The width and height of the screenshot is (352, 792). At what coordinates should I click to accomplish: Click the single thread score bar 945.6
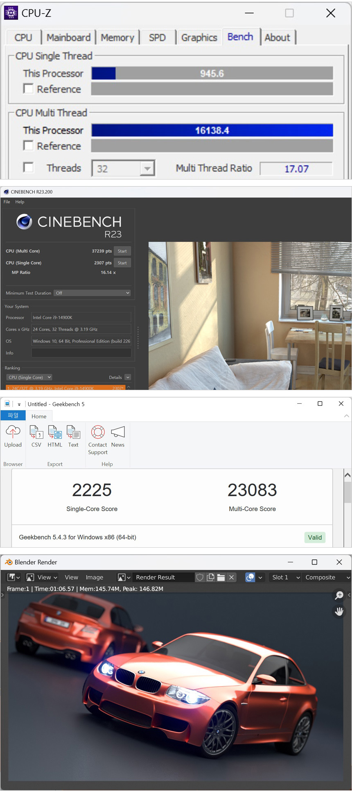212,73
